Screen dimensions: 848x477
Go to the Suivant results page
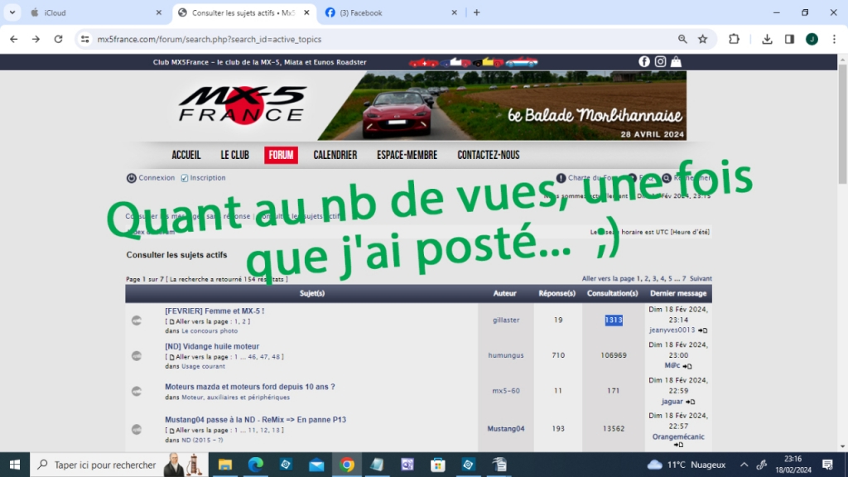(x=701, y=278)
